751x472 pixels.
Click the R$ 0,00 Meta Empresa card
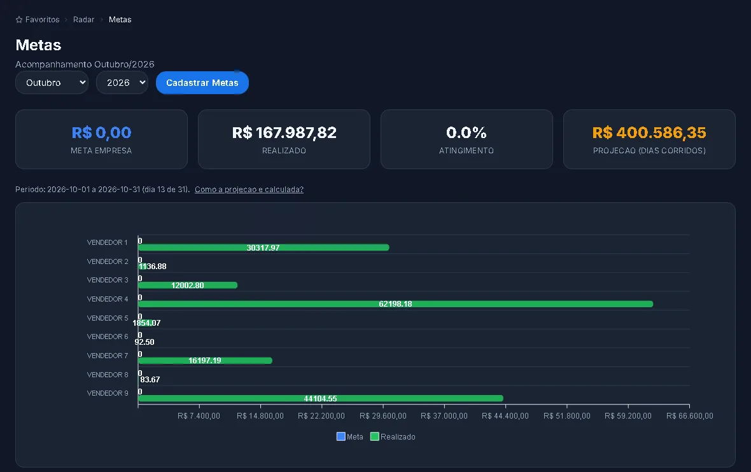point(102,139)
